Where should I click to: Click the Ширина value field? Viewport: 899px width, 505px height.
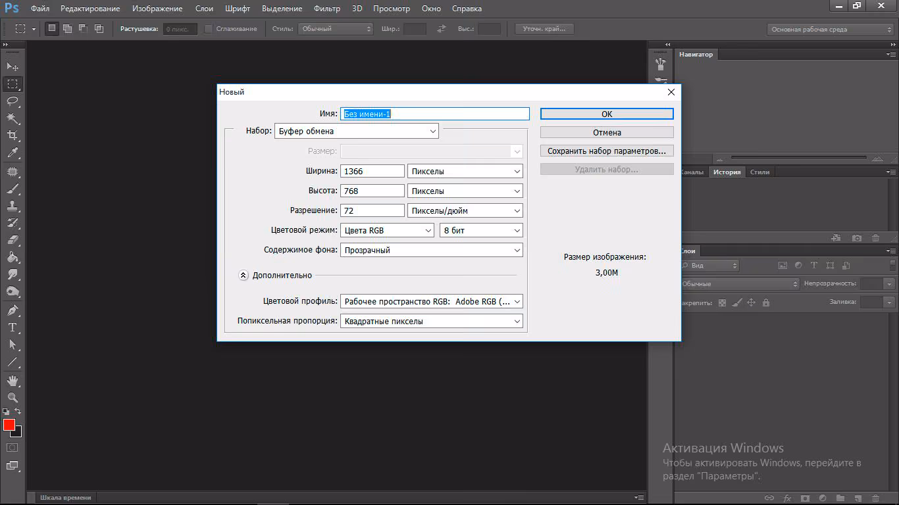point(372,171)
